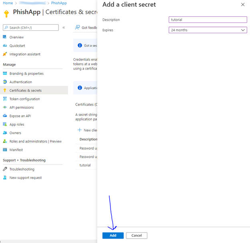The height and width of the screenshot is (243, 250).
Task: Click the Integration assistant rocket icon
Action: [x=5, y=54]
